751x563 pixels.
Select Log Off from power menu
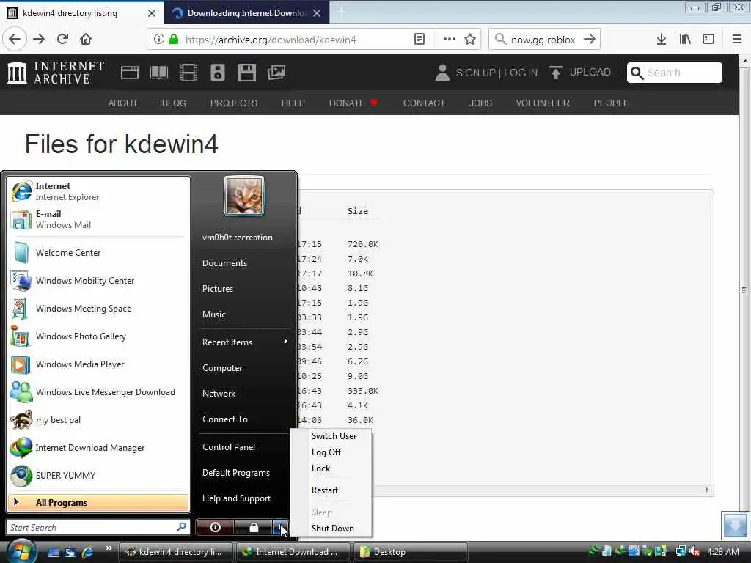326,452
